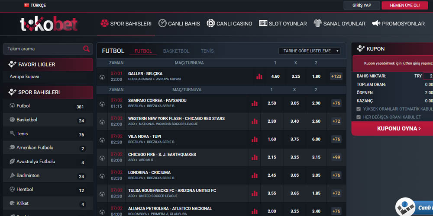Click the Tenis racket icon in sidebar
This screenshot has width=433, height=216.
tap(12, 133)
